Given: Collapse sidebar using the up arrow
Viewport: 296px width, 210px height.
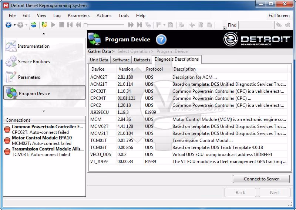Looking at the screenshot, I should point(44,34).
